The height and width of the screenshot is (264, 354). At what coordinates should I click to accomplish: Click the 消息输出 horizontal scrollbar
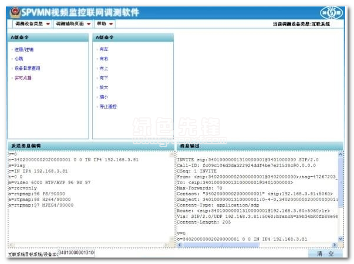pos(256,245)
